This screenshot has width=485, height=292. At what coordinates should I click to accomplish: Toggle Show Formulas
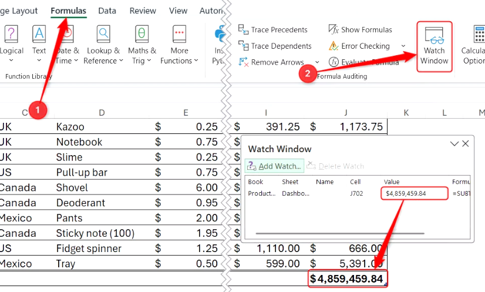point(360,30)
